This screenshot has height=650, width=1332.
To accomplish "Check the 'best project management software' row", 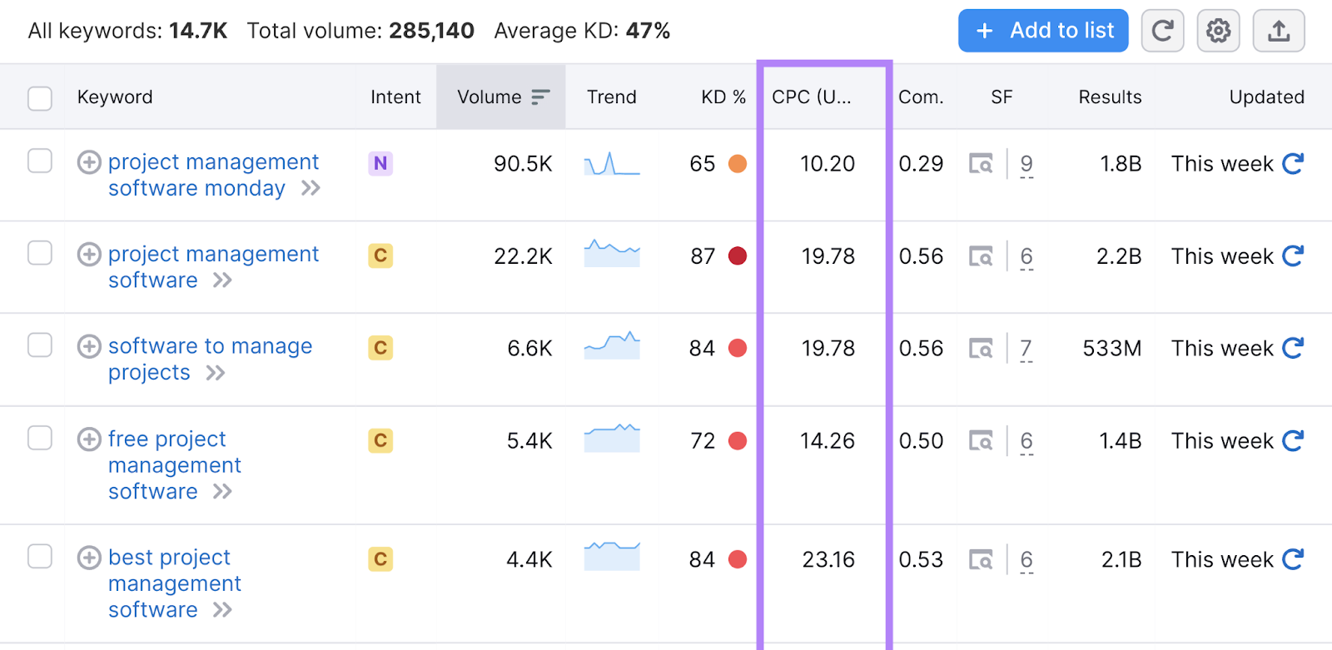I will click(x=40, y=556).
